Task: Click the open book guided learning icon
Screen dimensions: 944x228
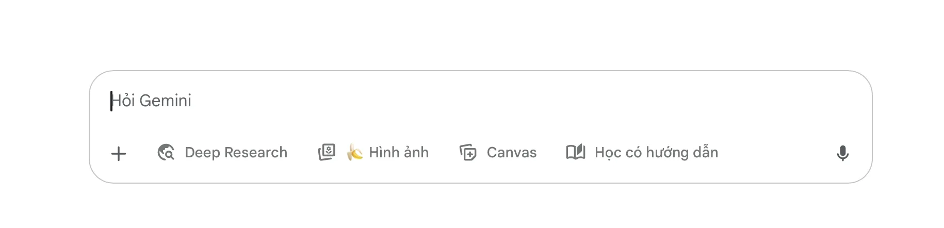Action: [576, 152]
